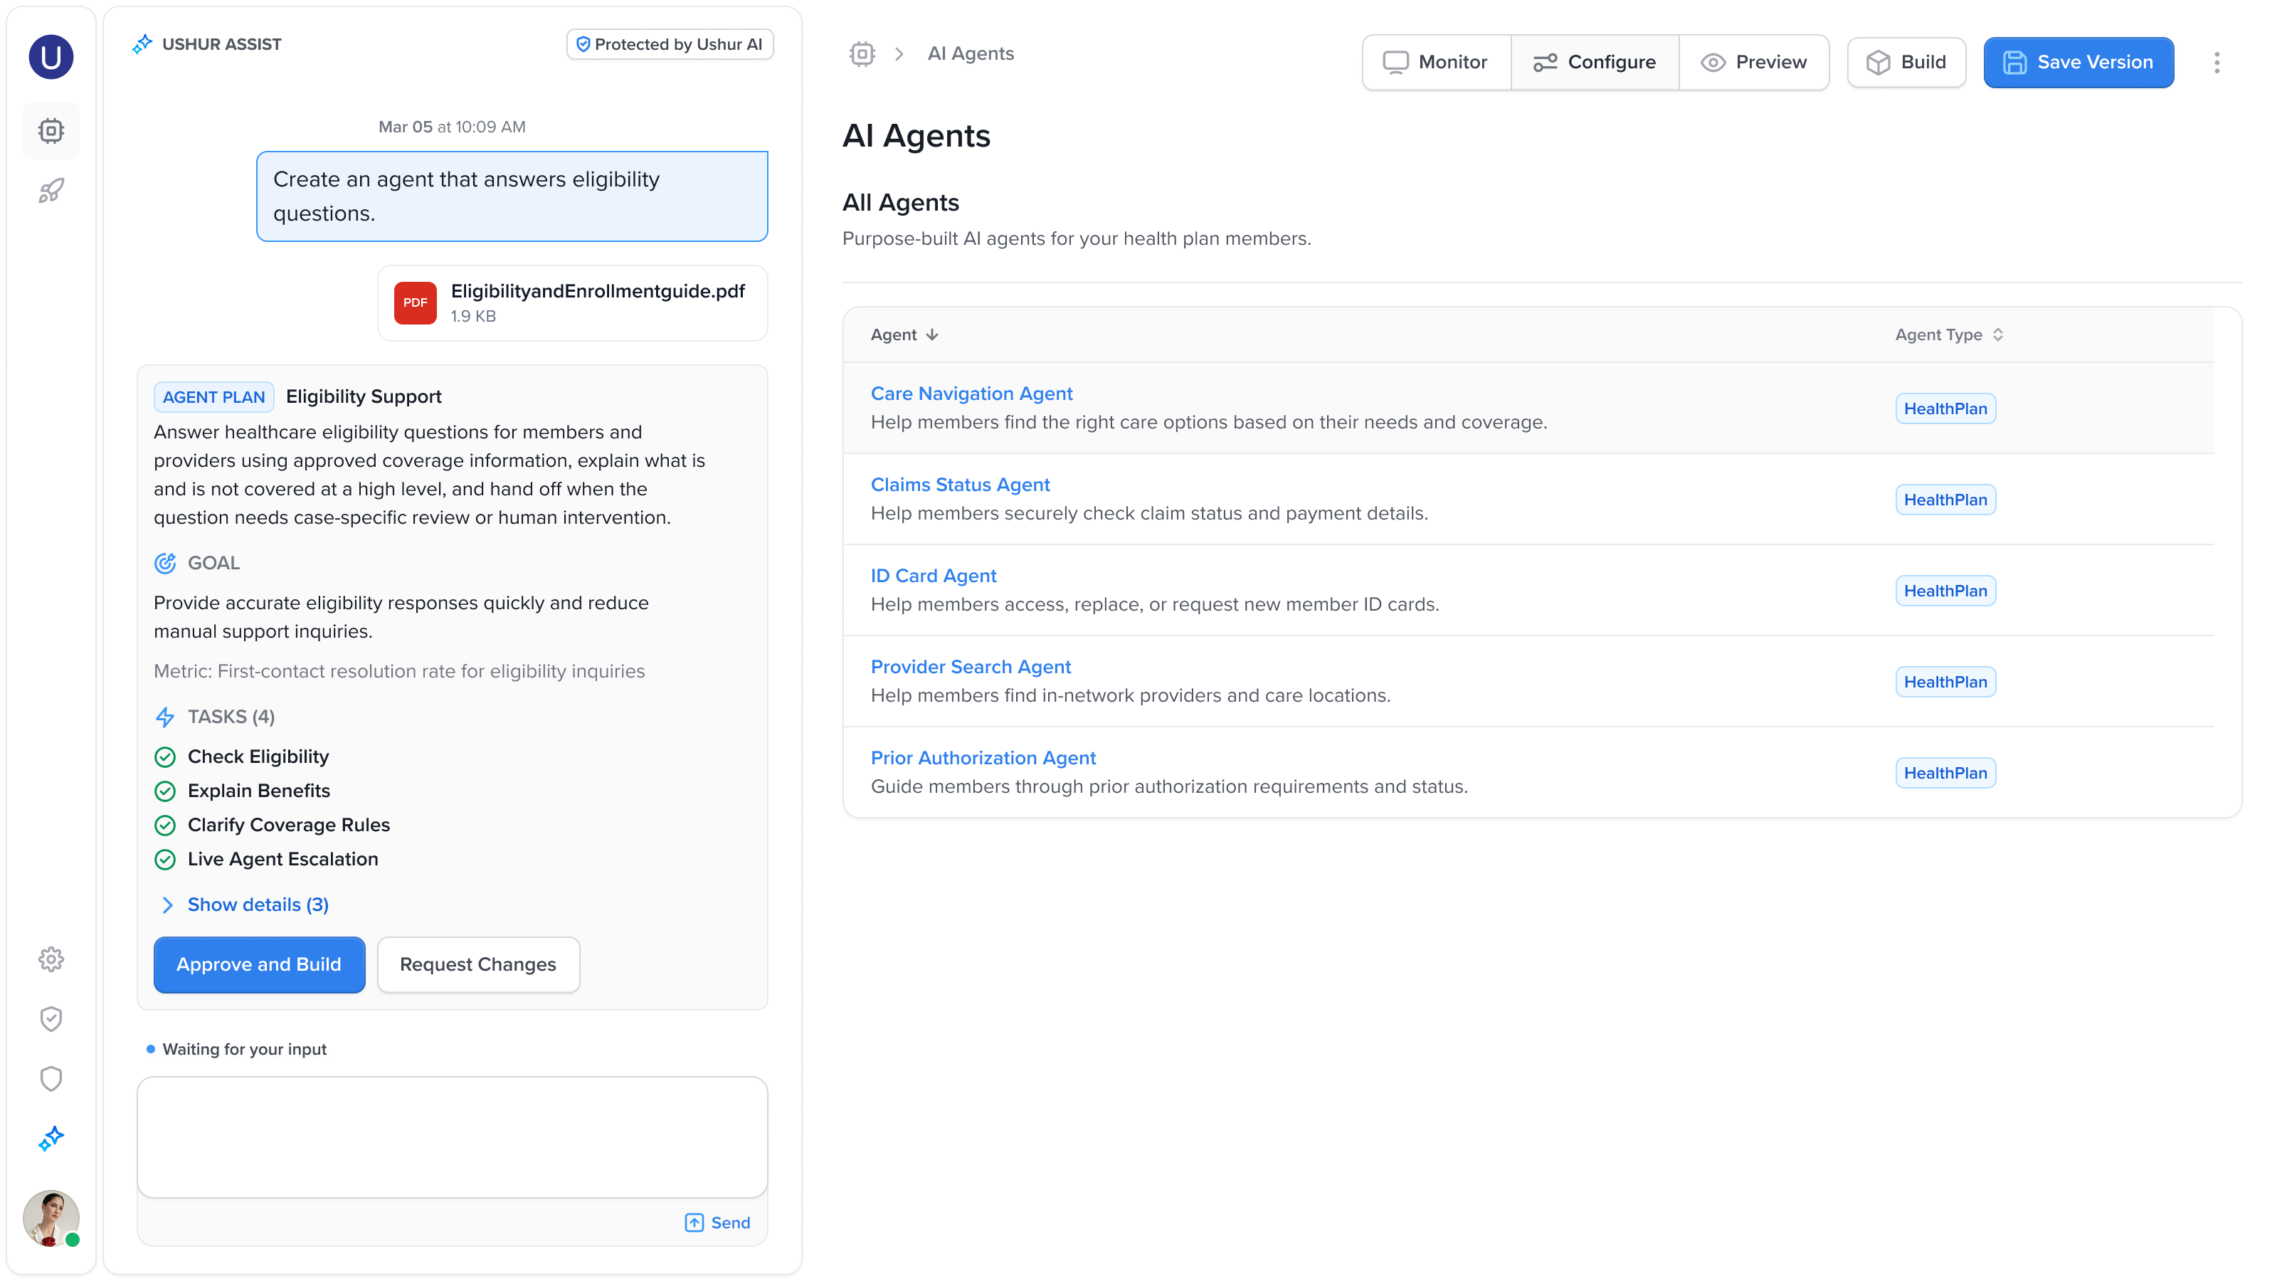Click the rocket launch icon in sidebar
The width and height of the screenshot is (2277, 1281).
51,191
